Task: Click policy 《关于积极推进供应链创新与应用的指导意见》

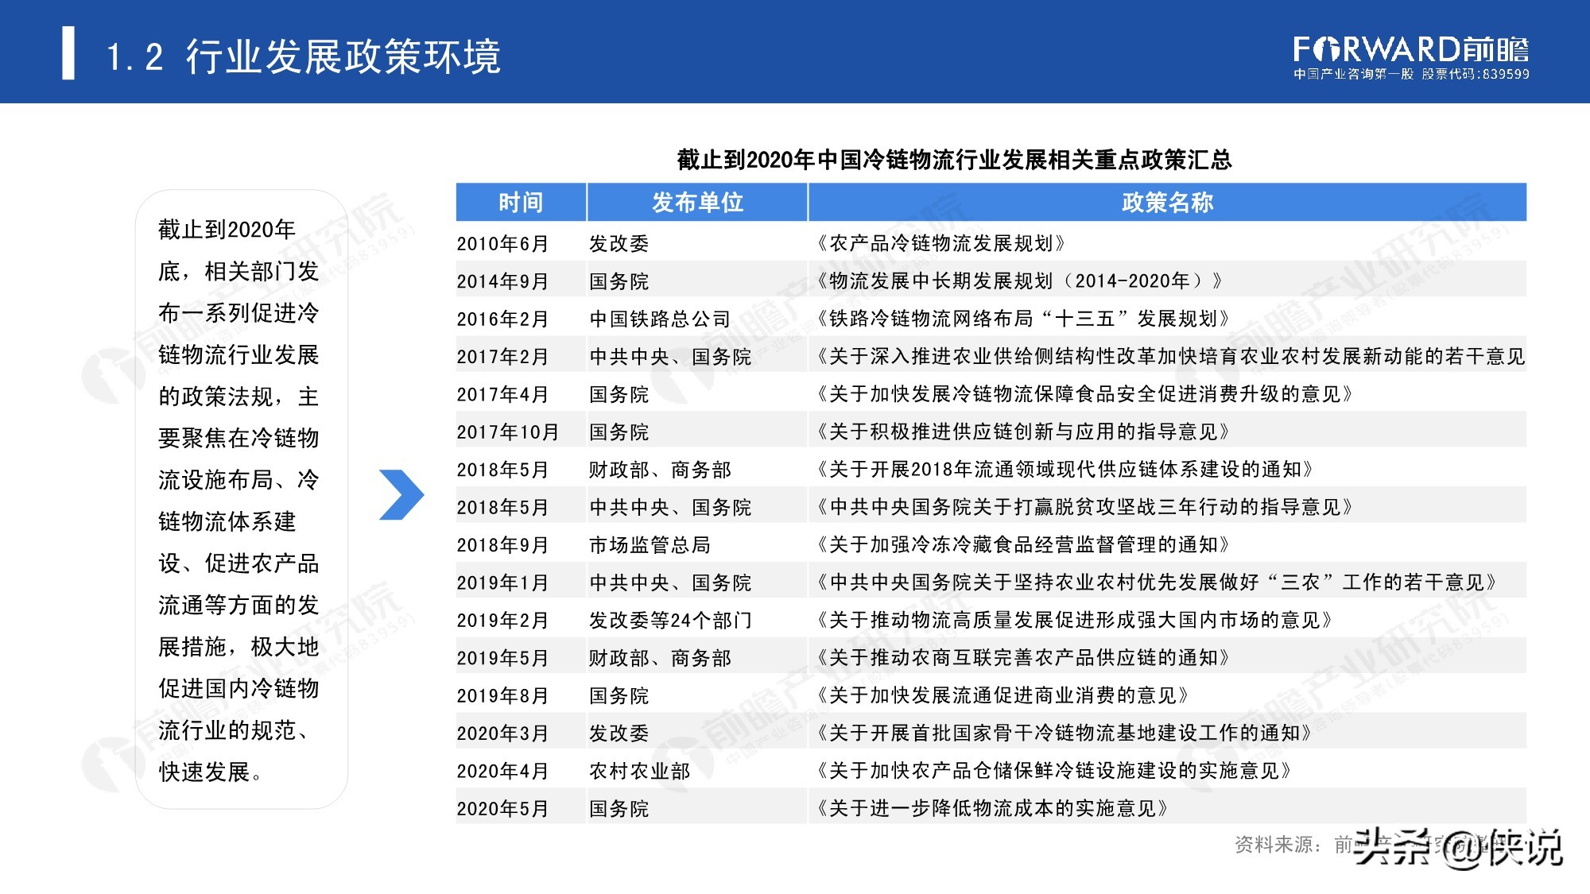Action: [x=1023, y=432]
